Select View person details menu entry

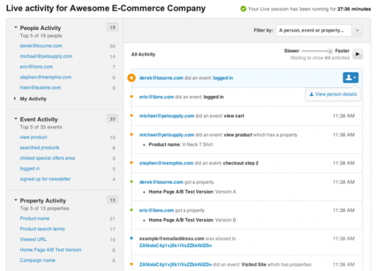[333, 94]
